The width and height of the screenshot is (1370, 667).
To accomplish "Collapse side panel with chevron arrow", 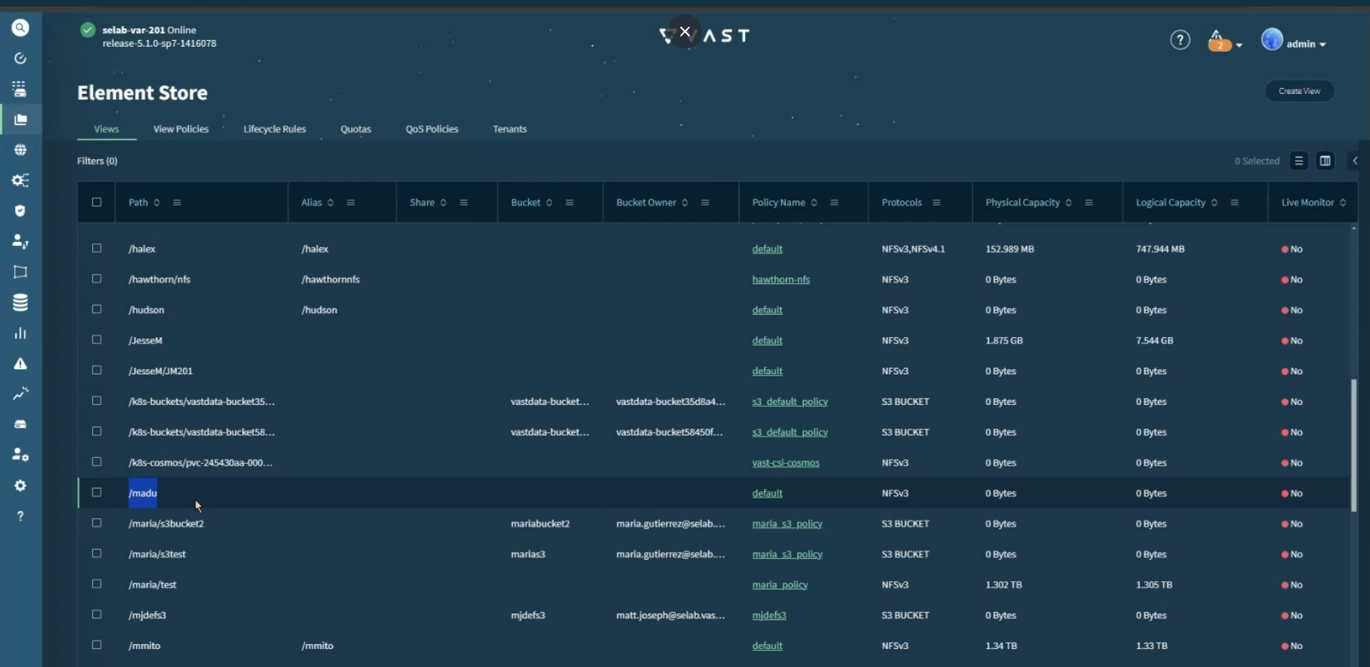I will 1355,161.
